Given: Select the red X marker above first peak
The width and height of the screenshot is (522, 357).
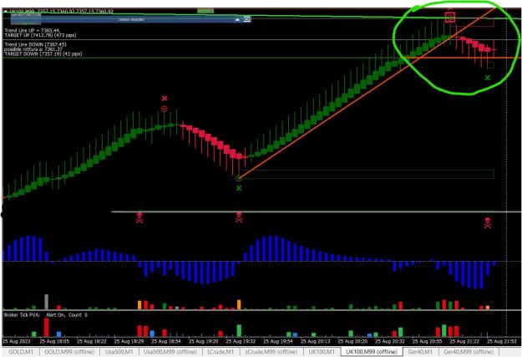Looking at the screenshot, I should 165,99.
